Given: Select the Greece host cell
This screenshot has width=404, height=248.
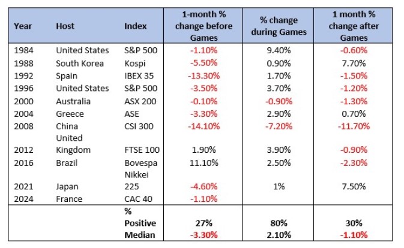Looking at the screenshot, I should pyautogui.click(x=69, y=113).
